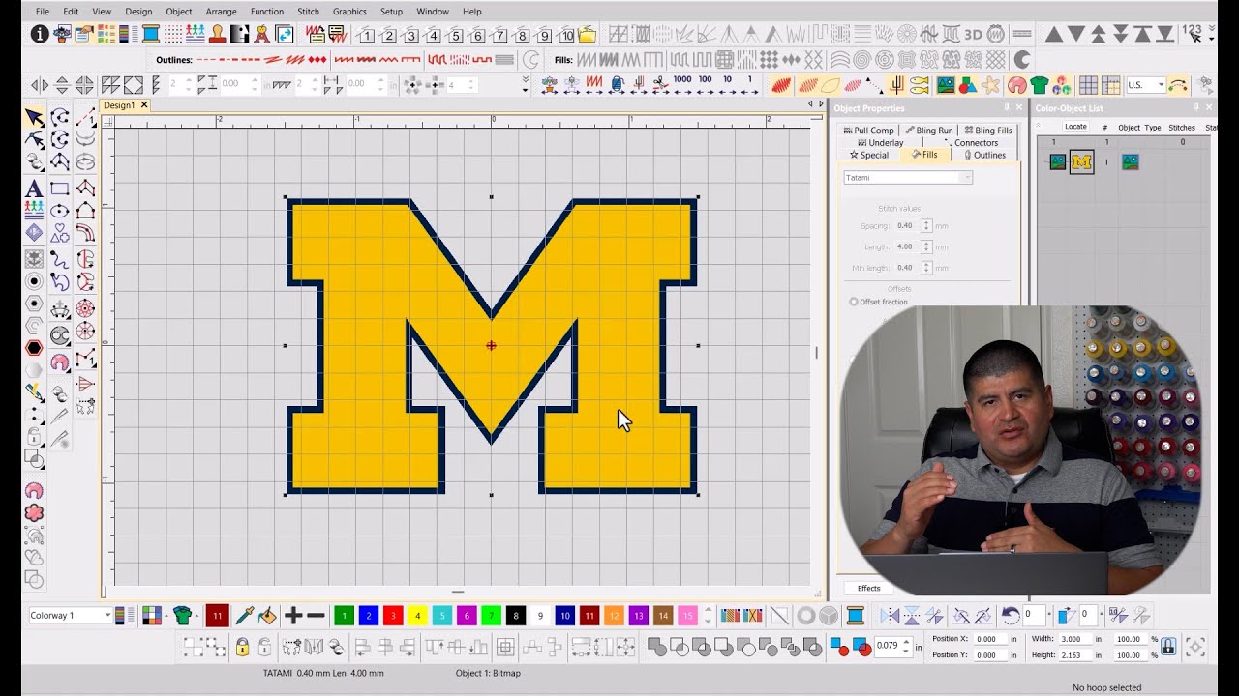Select the Offset fraction radio button
The width and height of the screenshot is (1239, 696).
point(854,302)
